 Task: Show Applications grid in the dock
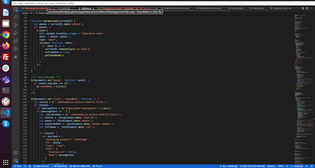pyautogui.click(x=6, y=162)
